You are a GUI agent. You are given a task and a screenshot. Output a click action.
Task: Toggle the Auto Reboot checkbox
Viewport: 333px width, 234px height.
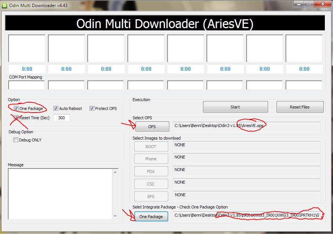point(56,108)
